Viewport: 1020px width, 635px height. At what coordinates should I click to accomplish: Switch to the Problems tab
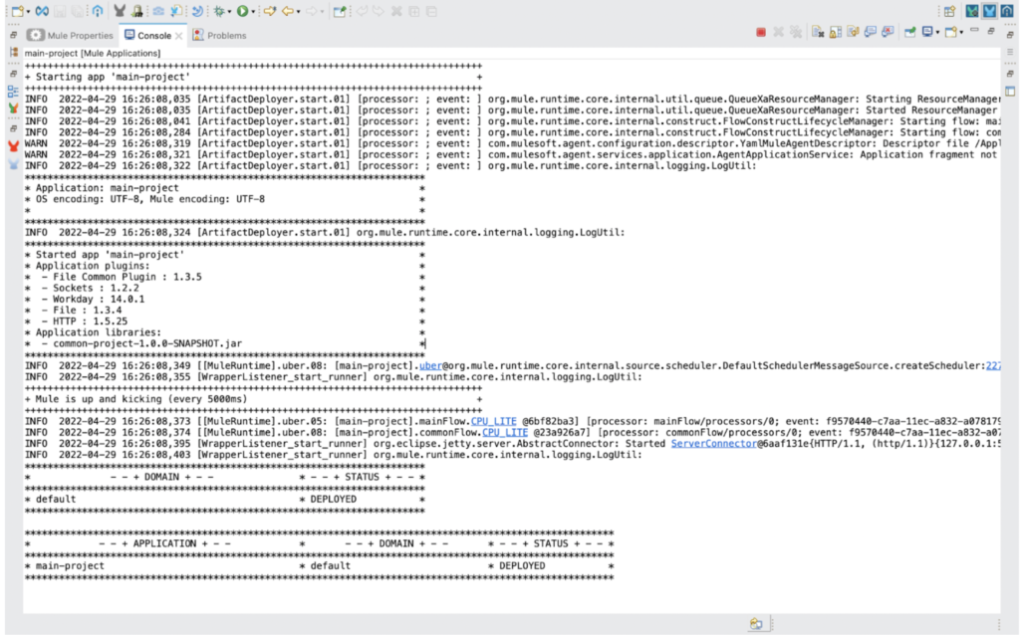coord(219,35)
